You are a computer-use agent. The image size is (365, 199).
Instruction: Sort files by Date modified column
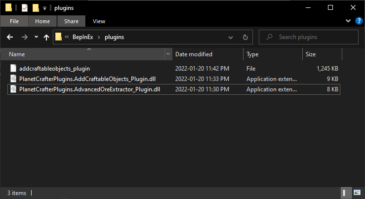[x=194, y=54]
